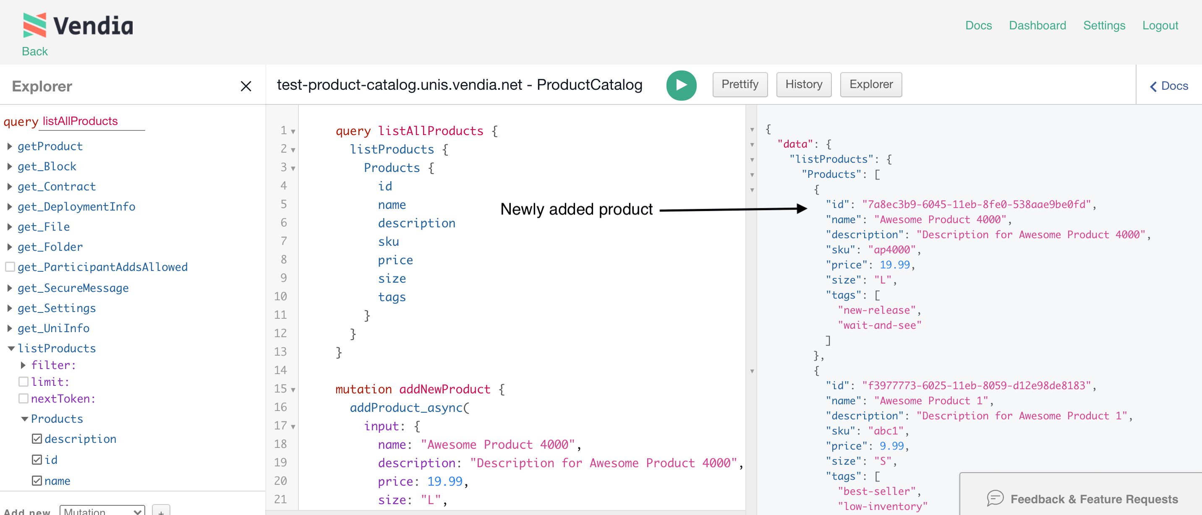Screen dimensions: 1202x515
Task: Click 'addProduct_async(' in the editor
Action: 410,408
